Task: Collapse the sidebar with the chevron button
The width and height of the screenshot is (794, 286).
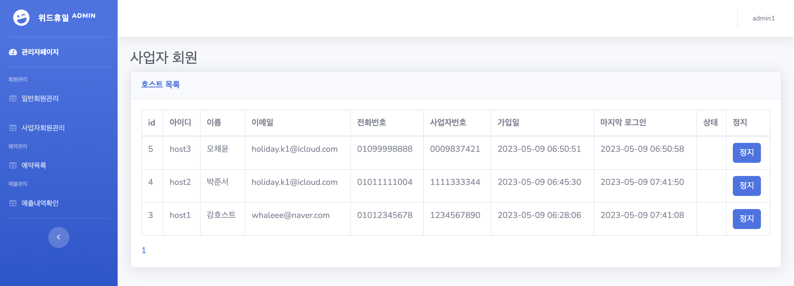Action: (59, 237)
